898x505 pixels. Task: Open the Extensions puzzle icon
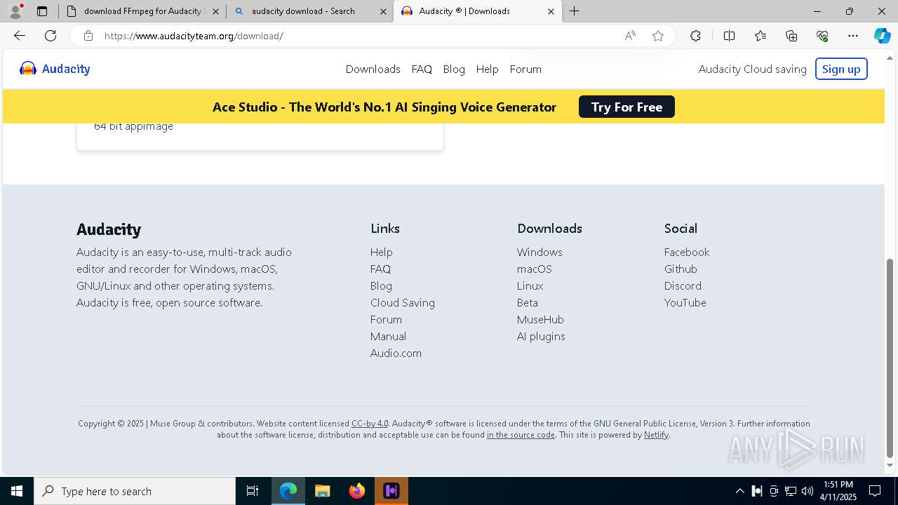[x=695, y=36]
